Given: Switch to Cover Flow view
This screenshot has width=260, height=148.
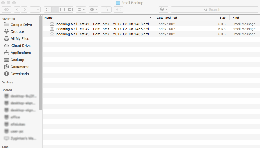Looking at the screenshot, I should coord(70,9).
